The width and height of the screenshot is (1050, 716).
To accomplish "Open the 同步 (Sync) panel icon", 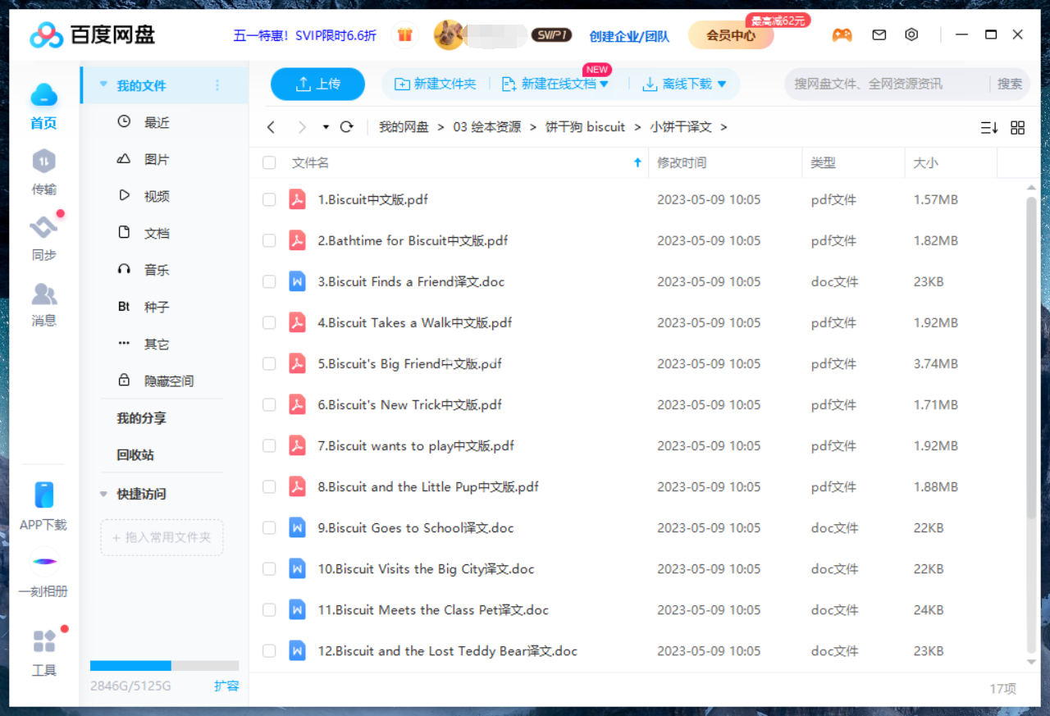I will pyautogui.click(x=43, y=235).
